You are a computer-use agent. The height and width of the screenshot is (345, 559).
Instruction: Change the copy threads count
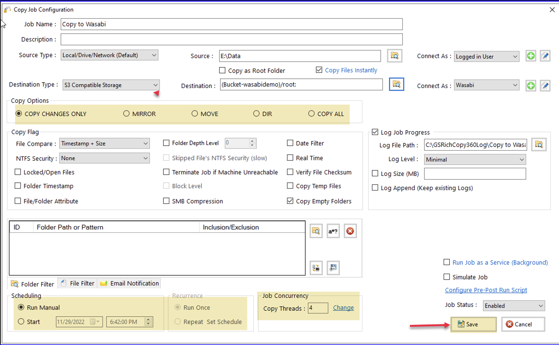click(343, 307)
